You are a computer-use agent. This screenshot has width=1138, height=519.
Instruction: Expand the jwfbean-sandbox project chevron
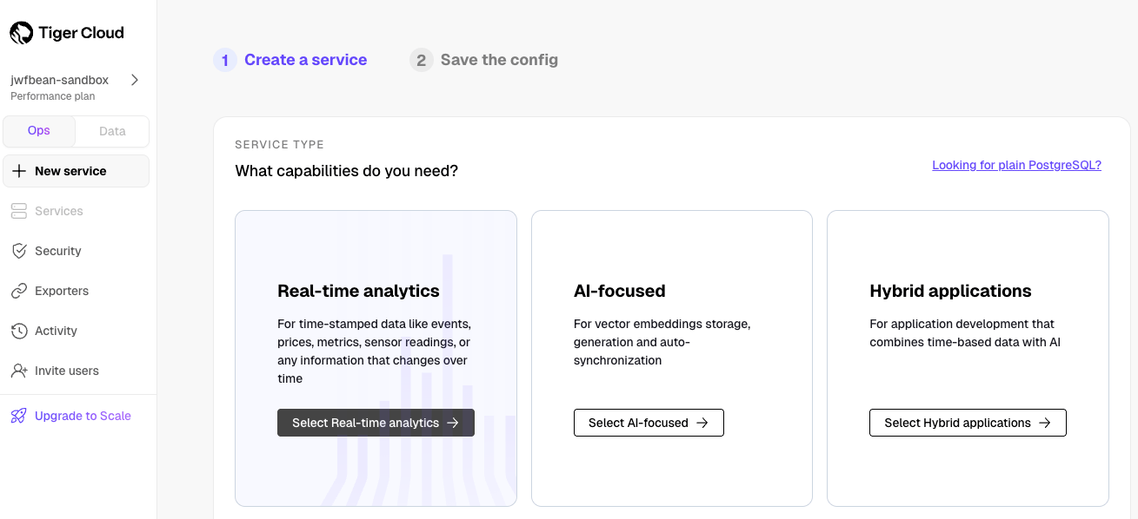point(135,80)
